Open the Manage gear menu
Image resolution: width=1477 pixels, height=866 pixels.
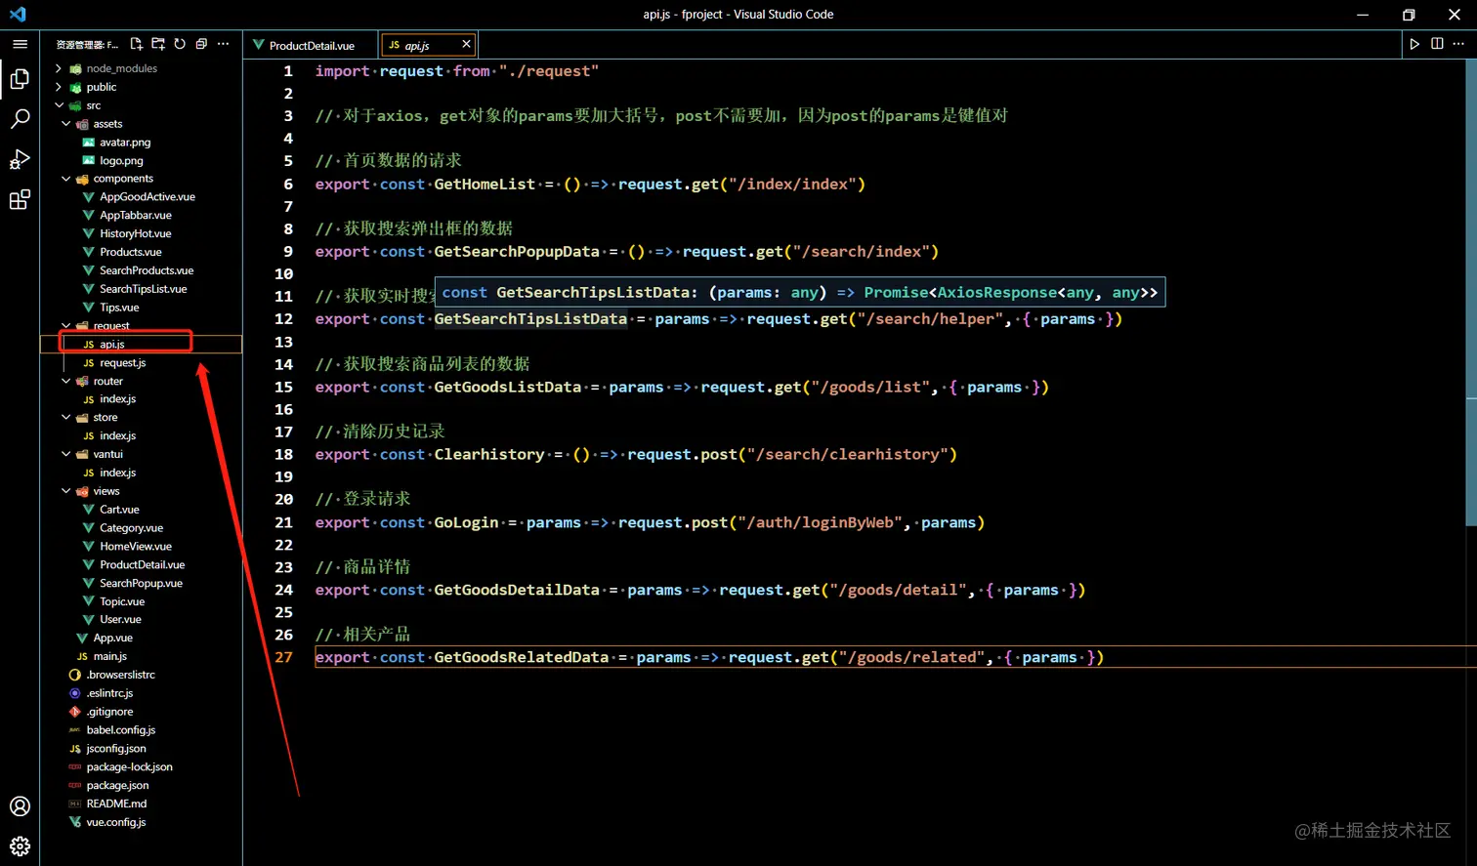tap(20, 846)
